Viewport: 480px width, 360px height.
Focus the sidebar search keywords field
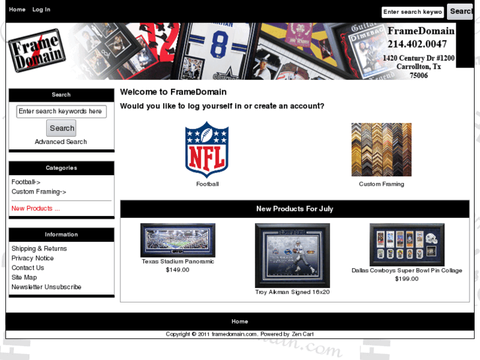pos(61,111)
